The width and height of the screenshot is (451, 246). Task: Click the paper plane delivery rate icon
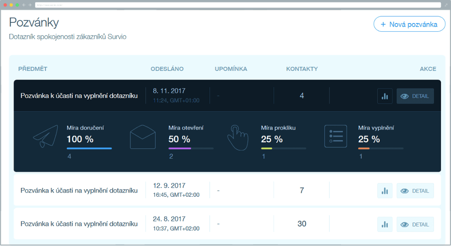click(46, 136)
